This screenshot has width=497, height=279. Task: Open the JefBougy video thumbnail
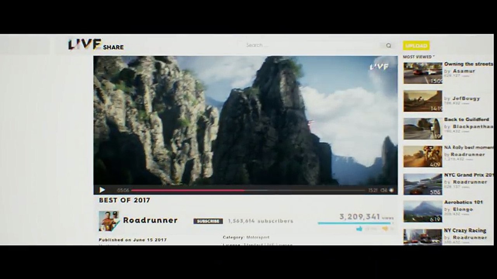tap(423, 101)
